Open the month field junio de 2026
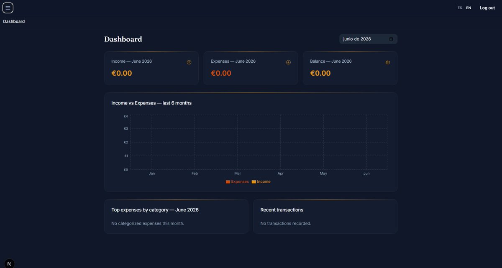Image resolution: width=502 pixels, height=268 pixels. 368,39
